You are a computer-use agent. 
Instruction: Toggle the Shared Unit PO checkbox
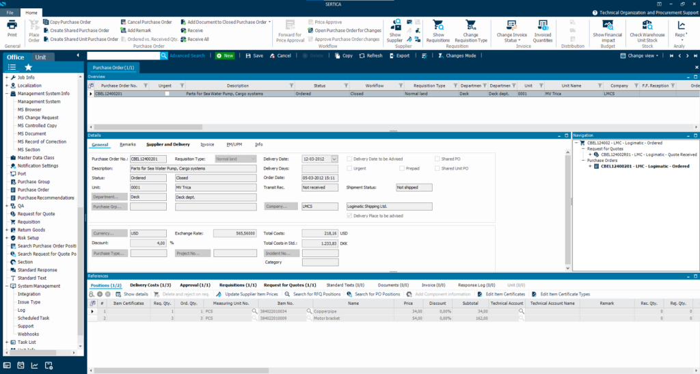click(437, 169)
